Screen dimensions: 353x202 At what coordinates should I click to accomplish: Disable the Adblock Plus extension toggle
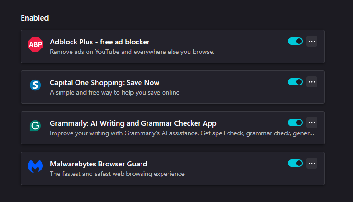pyautogui.click(x=295, y=42)
